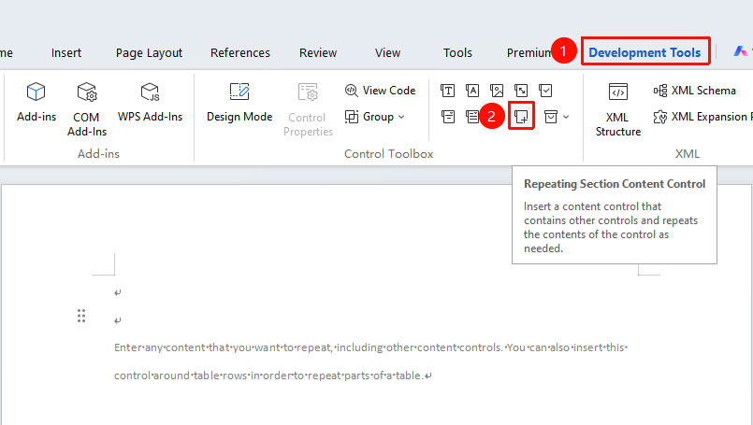753x425 pixels.
Task: Open the Tools tab
Action: pos(457,52)
